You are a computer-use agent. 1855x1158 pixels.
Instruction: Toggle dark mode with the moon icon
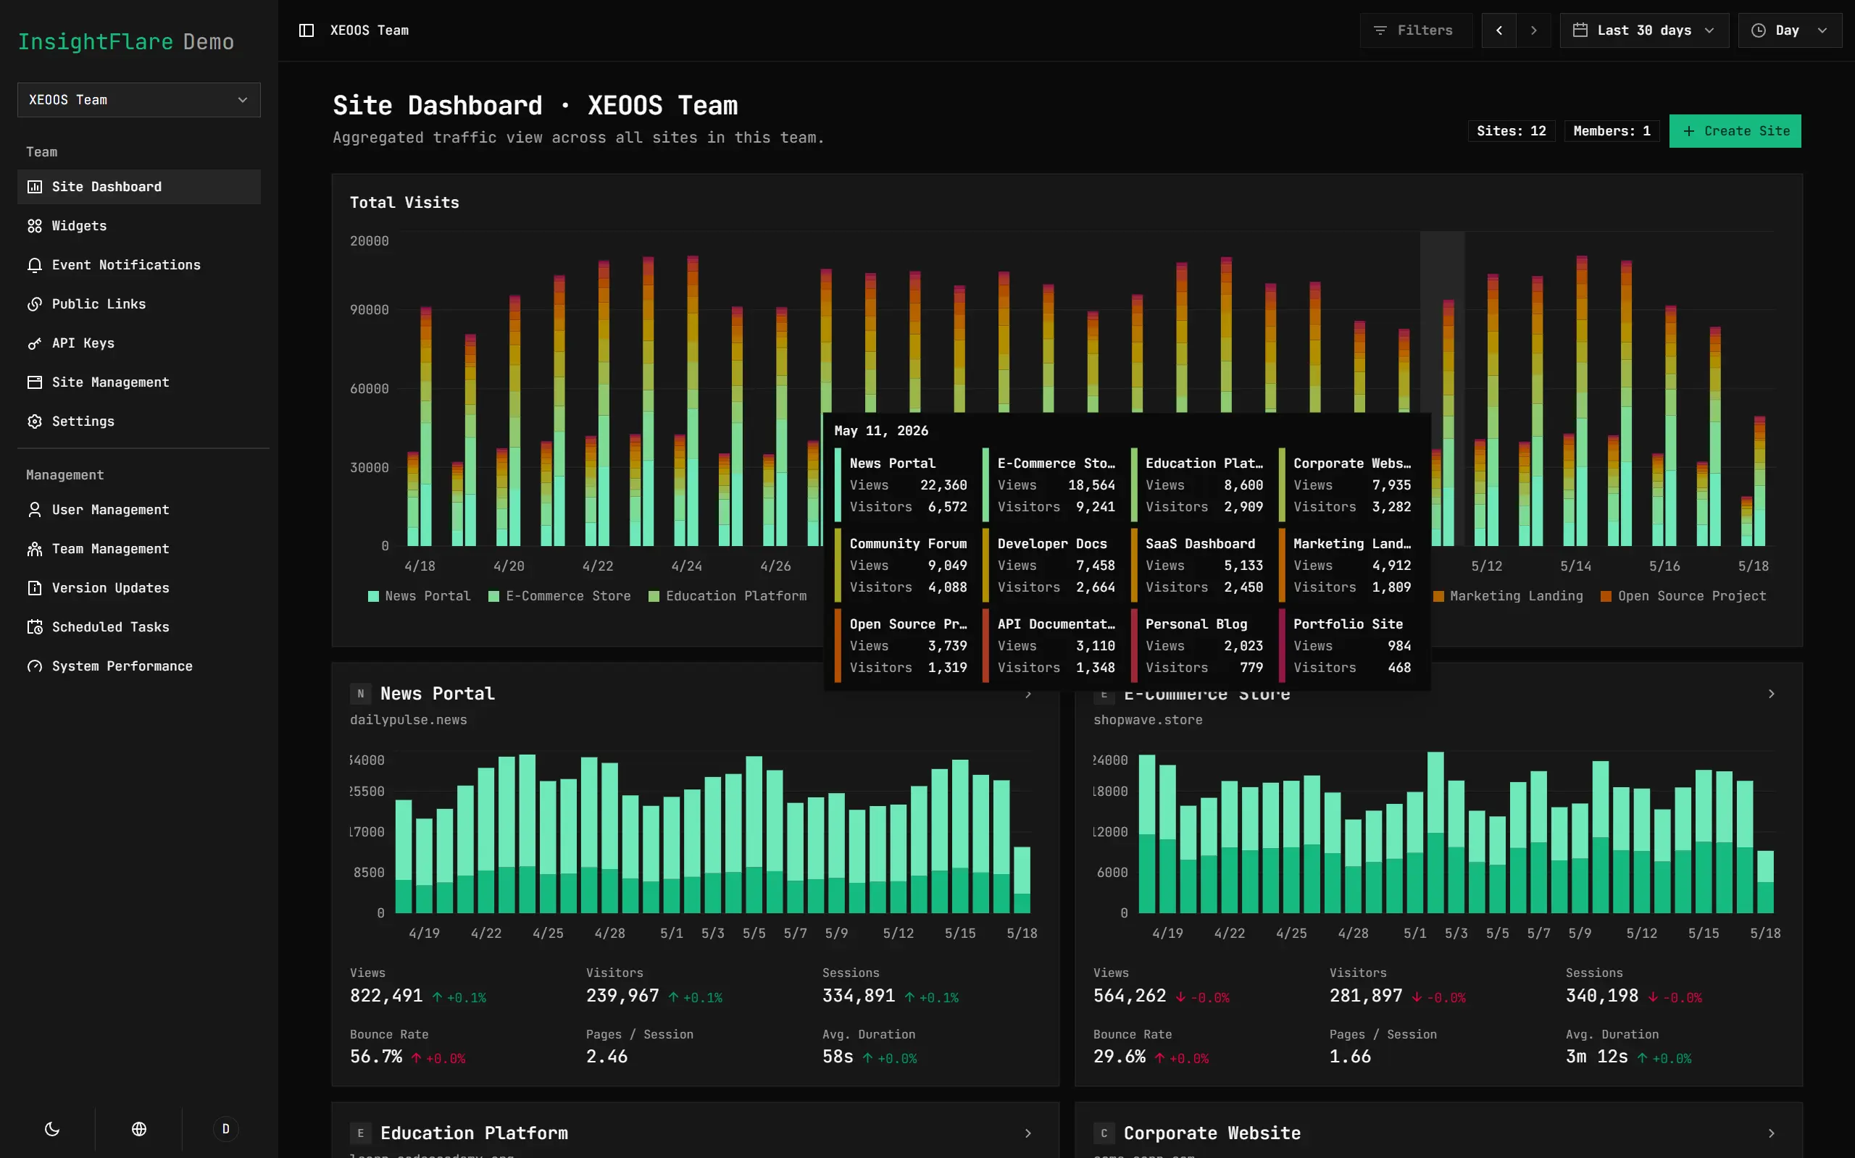(x=52, y=1129)
